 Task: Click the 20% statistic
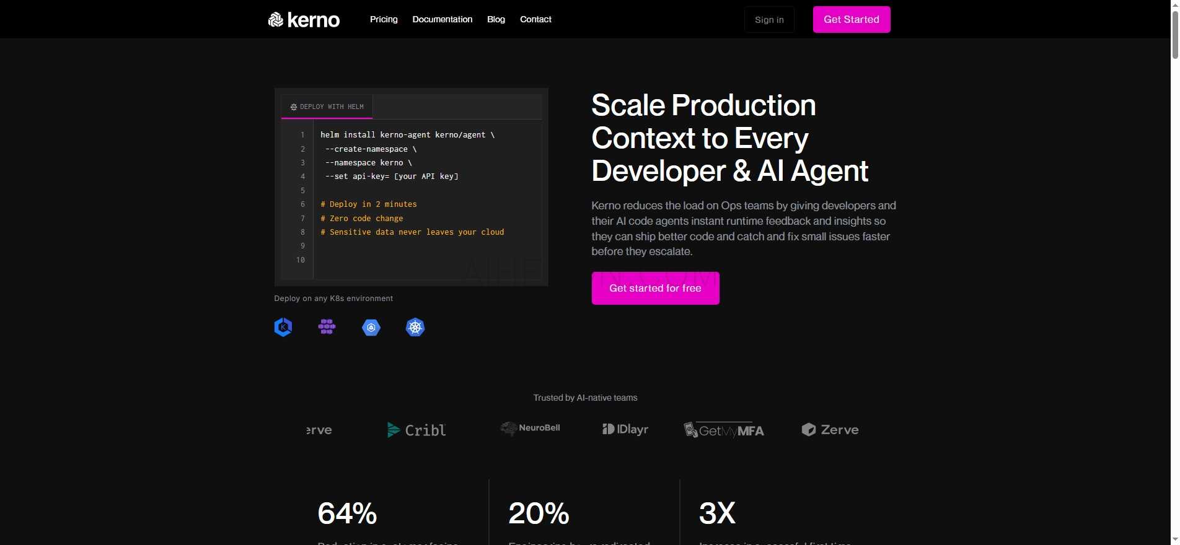(539, 513)
